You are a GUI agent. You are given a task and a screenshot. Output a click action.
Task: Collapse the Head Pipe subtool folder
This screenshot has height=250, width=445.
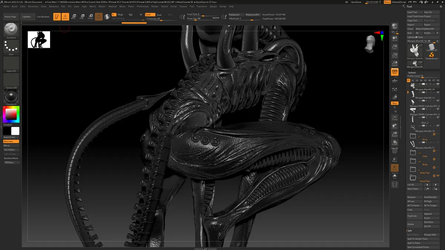click(x=413, y=177)
